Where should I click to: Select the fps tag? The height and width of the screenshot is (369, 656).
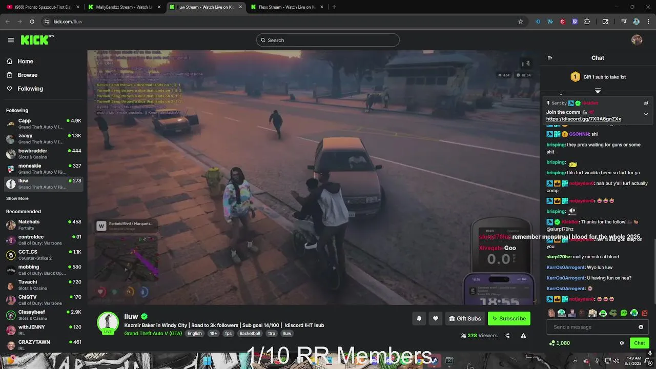[229, 333]
